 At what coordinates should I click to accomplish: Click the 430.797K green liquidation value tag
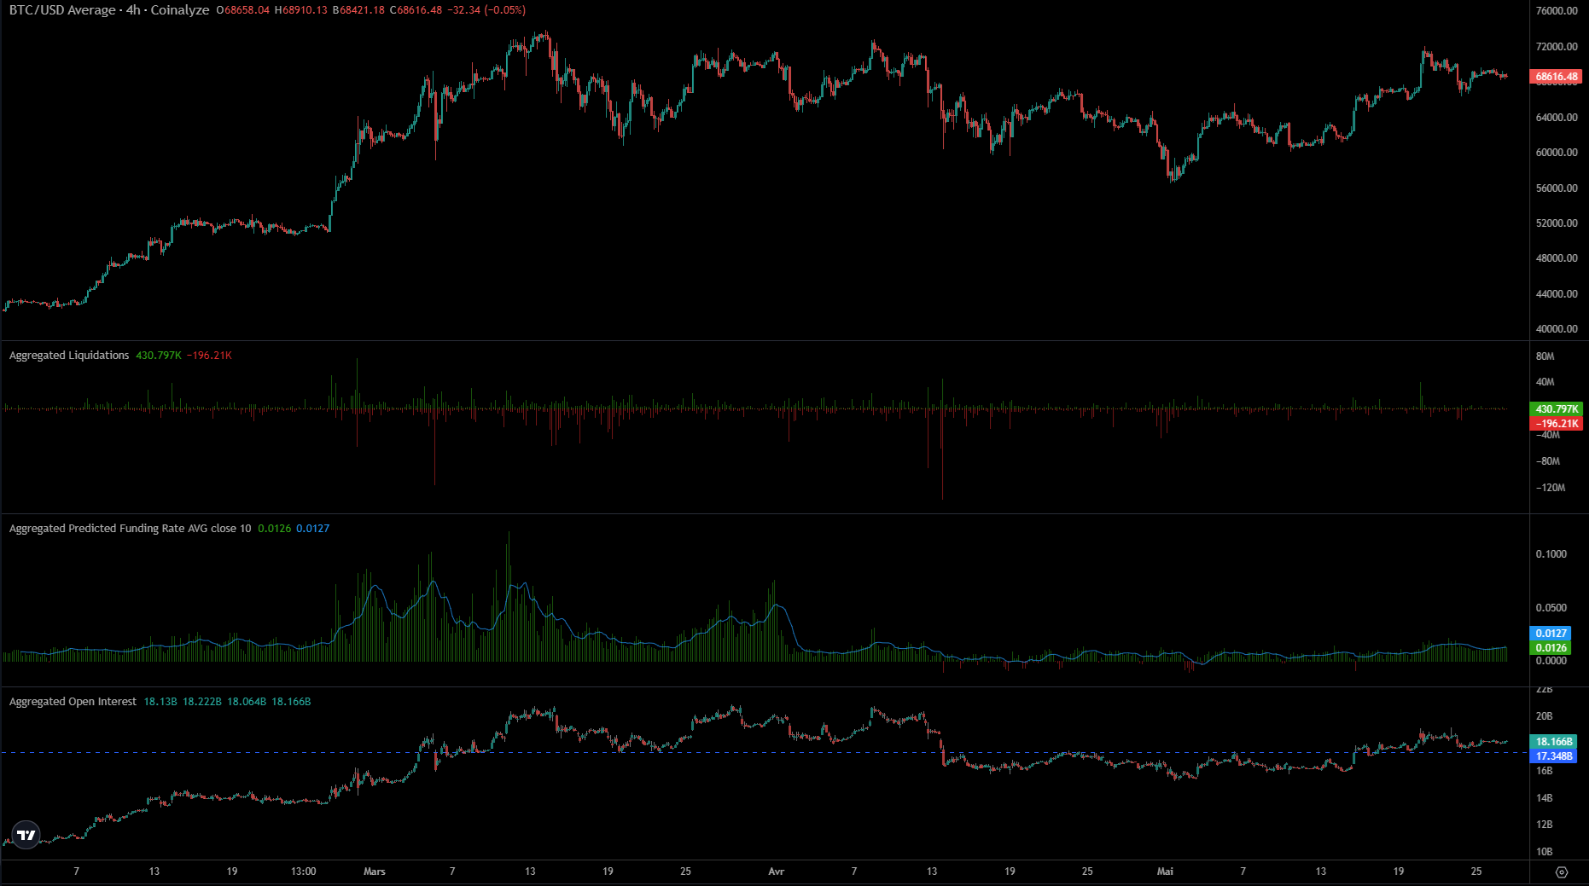pos(1557,409)
